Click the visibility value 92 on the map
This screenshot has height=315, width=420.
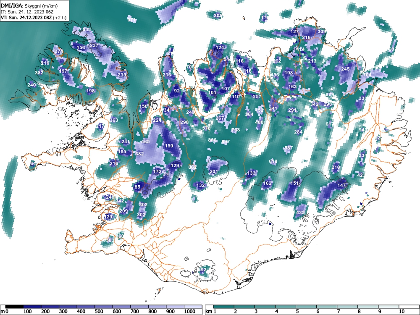[x=177, y=91]
